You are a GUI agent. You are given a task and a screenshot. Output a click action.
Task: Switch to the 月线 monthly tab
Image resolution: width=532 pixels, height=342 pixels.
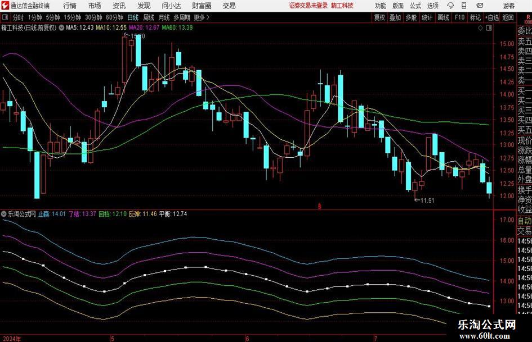click(x=164, y=17)
